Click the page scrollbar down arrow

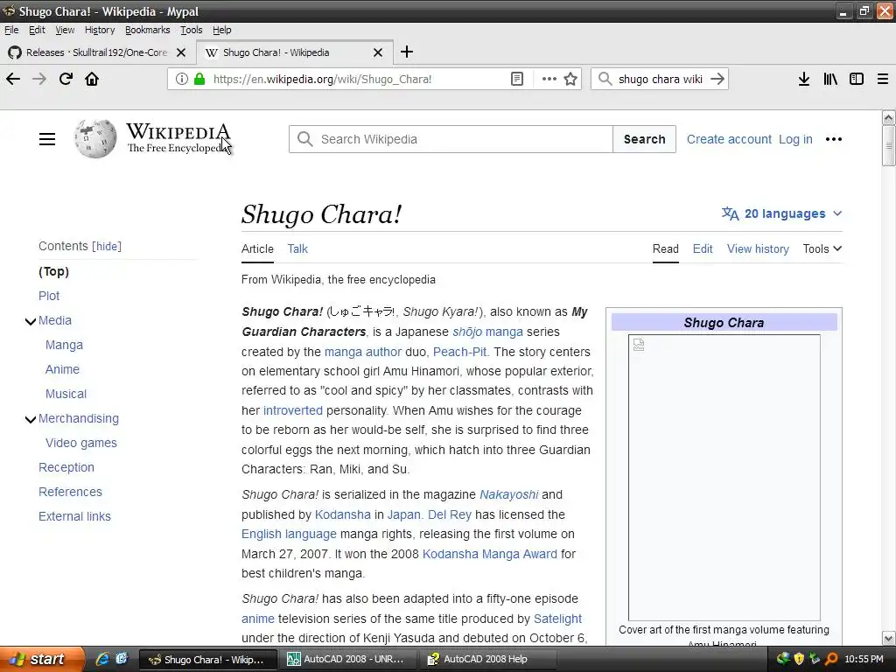click(889, 638)
